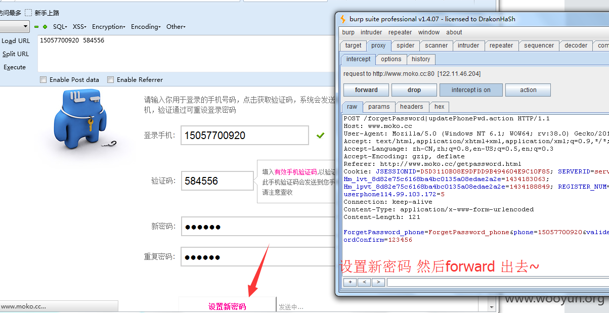Click the plus button in Burp search bar

pos(350,282)
